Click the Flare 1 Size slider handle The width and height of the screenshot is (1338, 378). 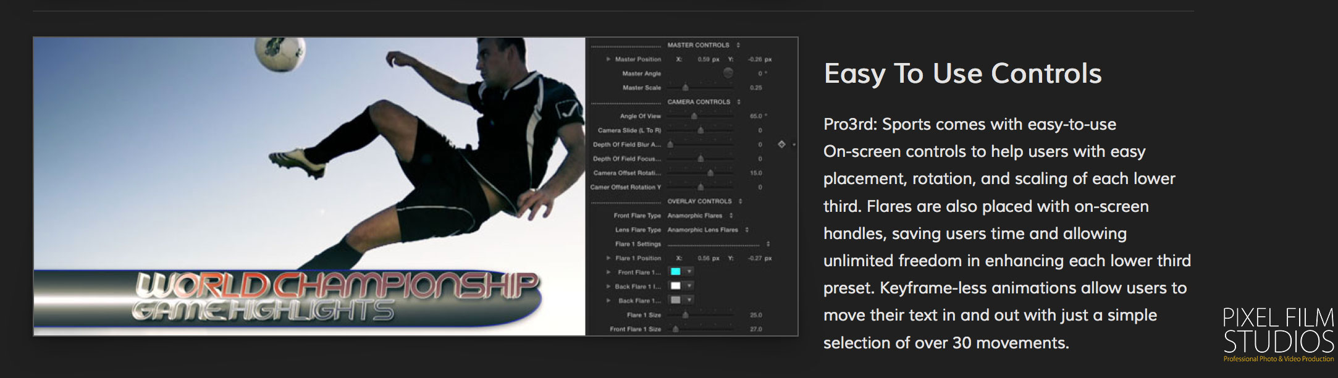[x=685, y=315]
